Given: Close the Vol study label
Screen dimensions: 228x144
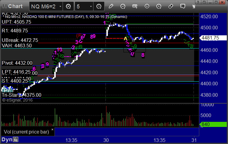Looking at the screenshot, I should 52,129.
